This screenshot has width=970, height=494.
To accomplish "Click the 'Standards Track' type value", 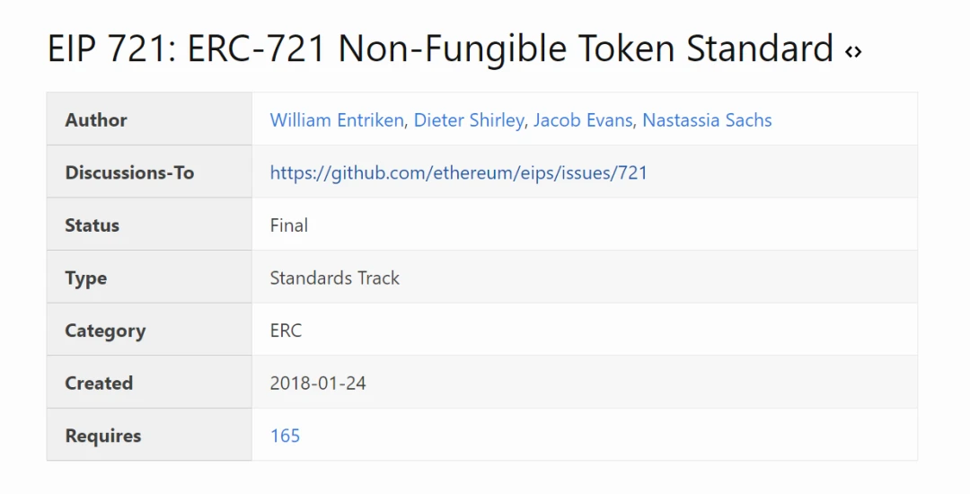I will click(x=335, y=278).
